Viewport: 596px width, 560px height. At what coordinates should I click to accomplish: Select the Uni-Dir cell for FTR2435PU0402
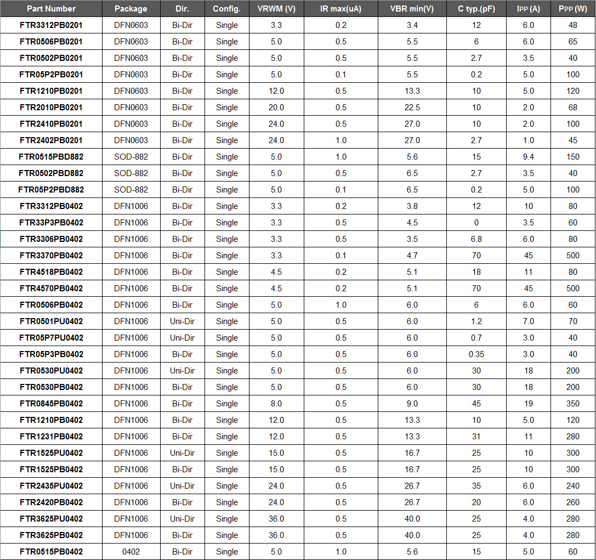(183, 486)
